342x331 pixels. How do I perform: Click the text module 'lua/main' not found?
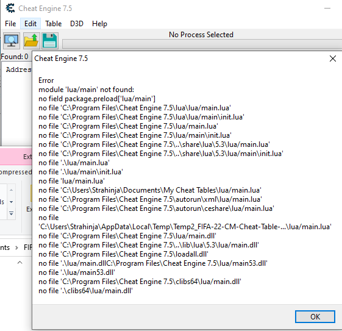[86, 90]
